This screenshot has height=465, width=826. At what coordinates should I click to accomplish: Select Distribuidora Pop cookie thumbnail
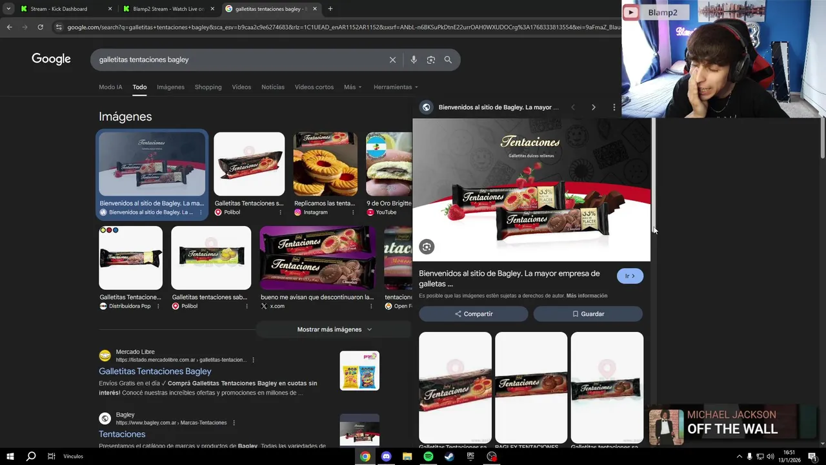130,258
